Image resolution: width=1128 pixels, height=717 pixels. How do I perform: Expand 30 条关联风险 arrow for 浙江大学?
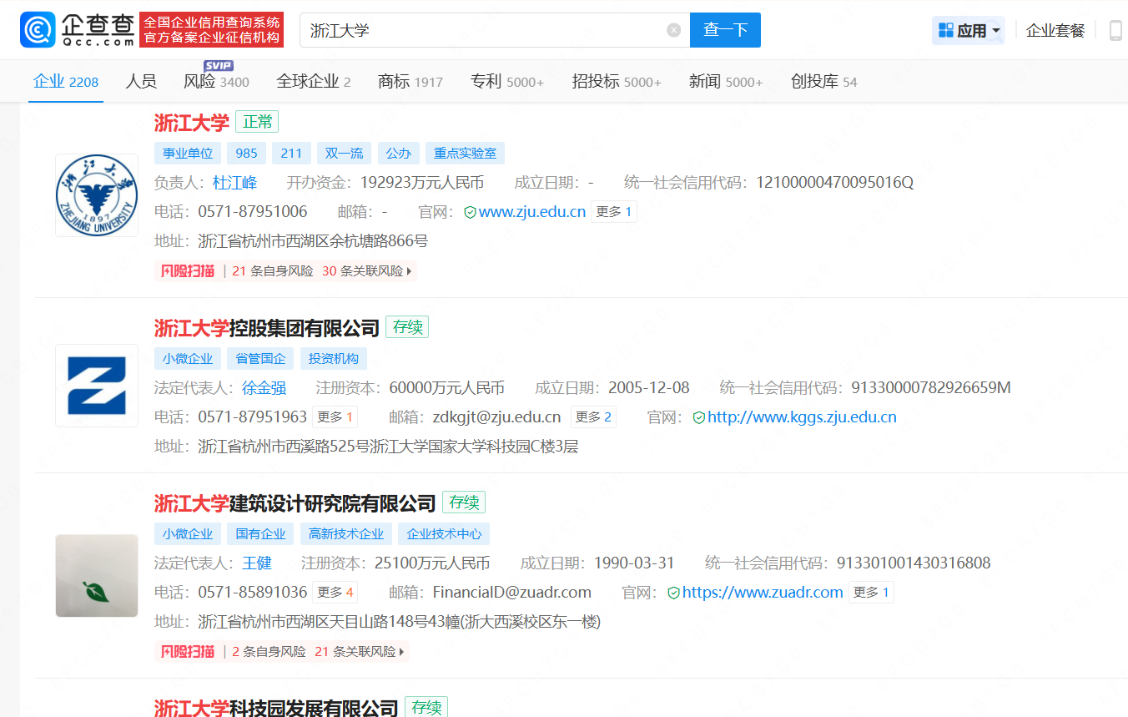[x=409, y=271]
